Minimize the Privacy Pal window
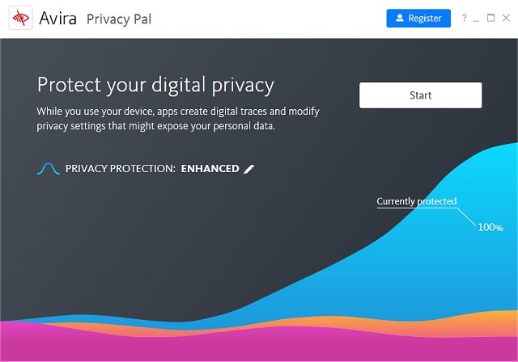 coord(477,18)
